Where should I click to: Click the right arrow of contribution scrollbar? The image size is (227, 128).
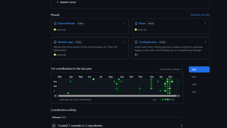[x=179, y=96]
